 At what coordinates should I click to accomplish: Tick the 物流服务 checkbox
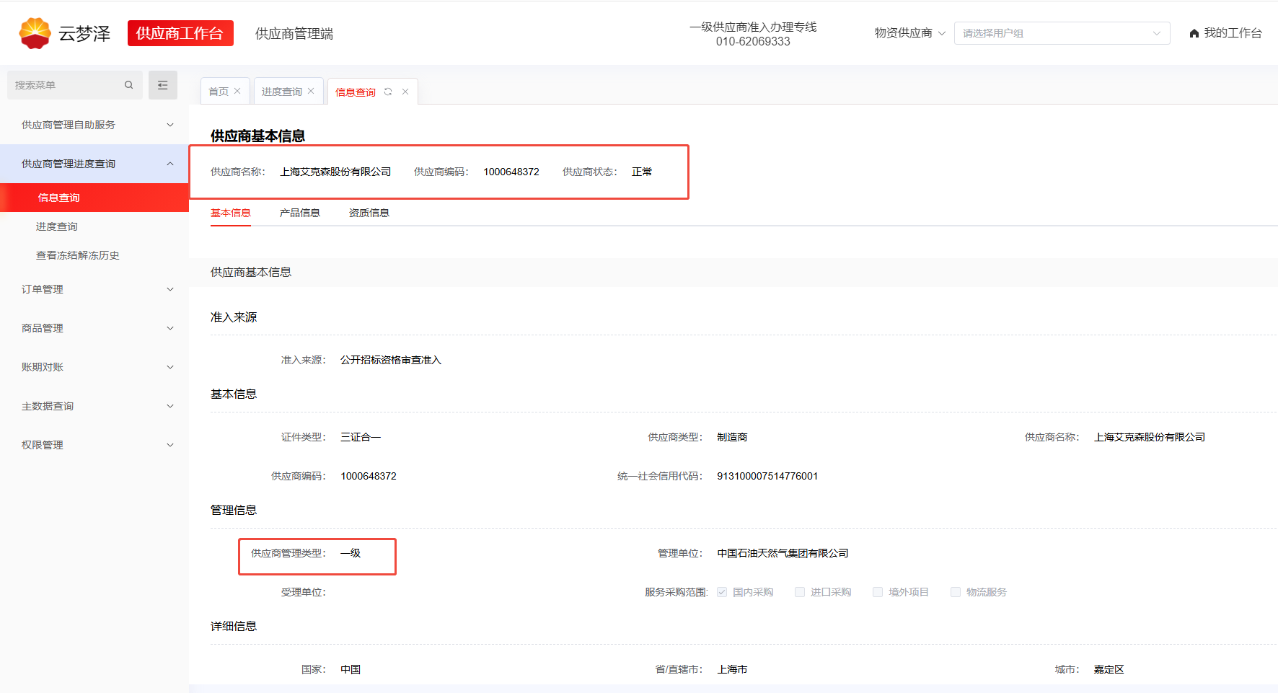pyautogui.click(x=956, y=592)
